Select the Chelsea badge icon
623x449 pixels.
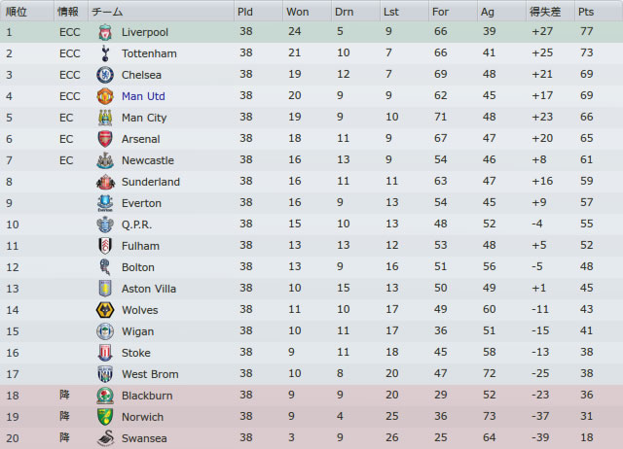click(105, 75)
